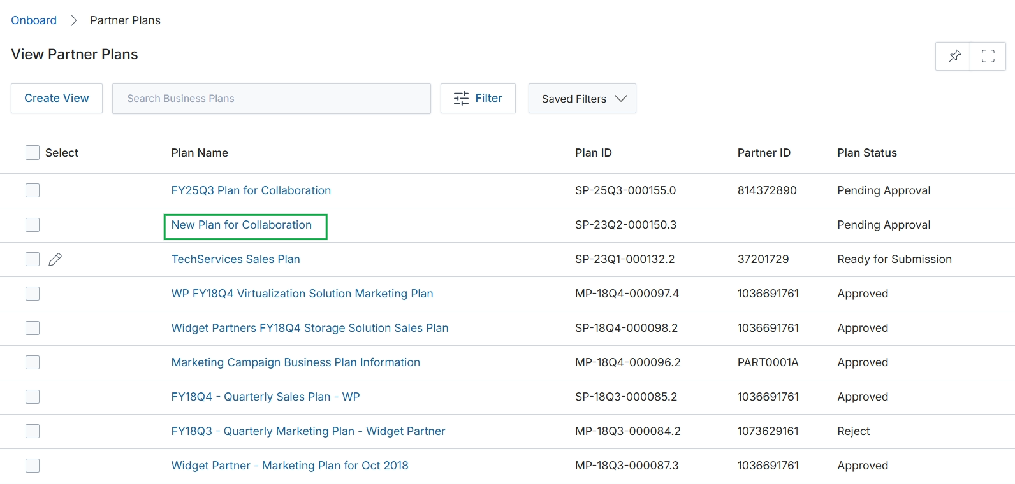
Task: Click Pending Approval status of FY25Q3 plan
Action: [884, 190]
